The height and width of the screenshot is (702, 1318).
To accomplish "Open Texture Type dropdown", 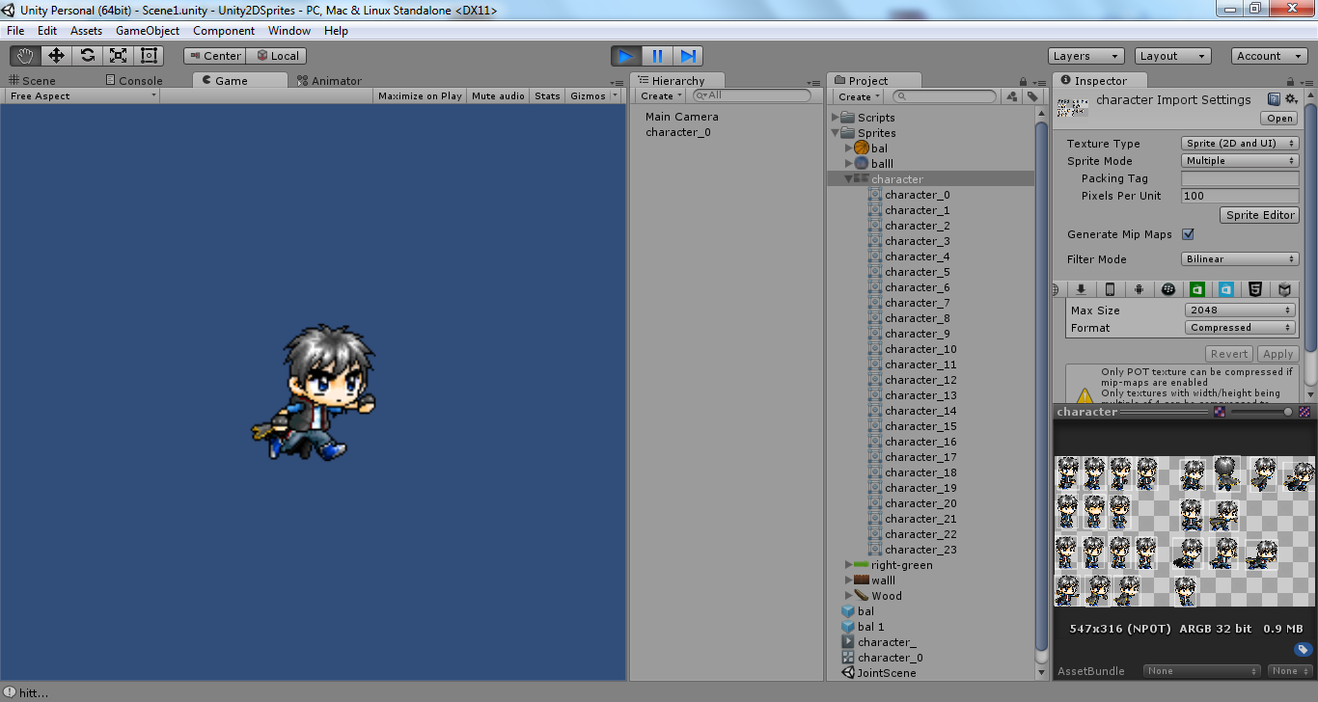I will tap(1240, 144).
